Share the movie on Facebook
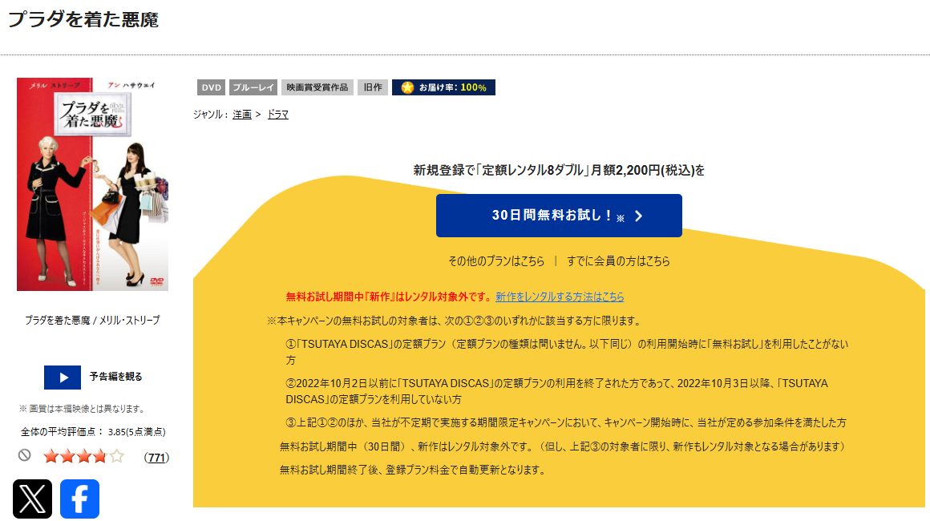The height and width of the screenshot is (521, 930). (x=79, y=498)
